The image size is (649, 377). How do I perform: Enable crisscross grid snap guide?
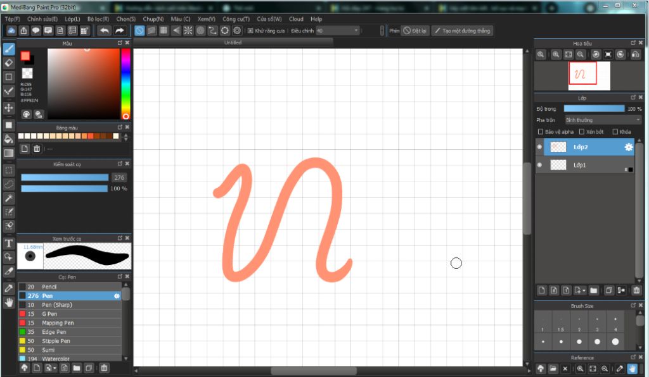164,30
